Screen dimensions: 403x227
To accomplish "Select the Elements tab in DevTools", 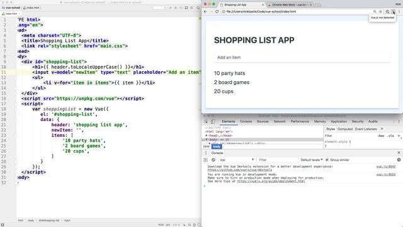I will pos(229,122).
